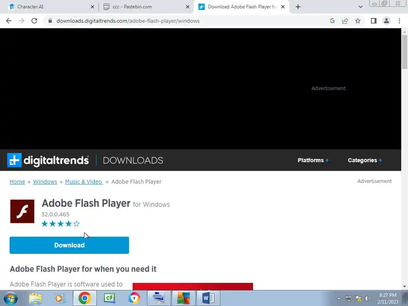Screen dimensions: 408x306
Task: Click the Adobe Flash Player app icon
Action: click(x=22, y=211)
